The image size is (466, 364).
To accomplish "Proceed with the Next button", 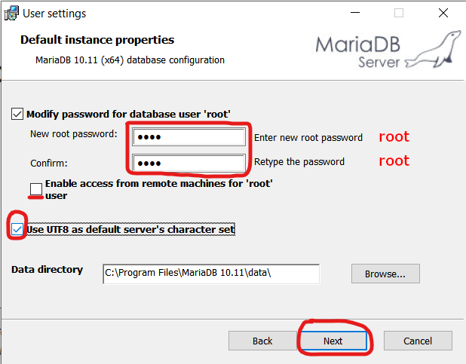I will point(333,341).
